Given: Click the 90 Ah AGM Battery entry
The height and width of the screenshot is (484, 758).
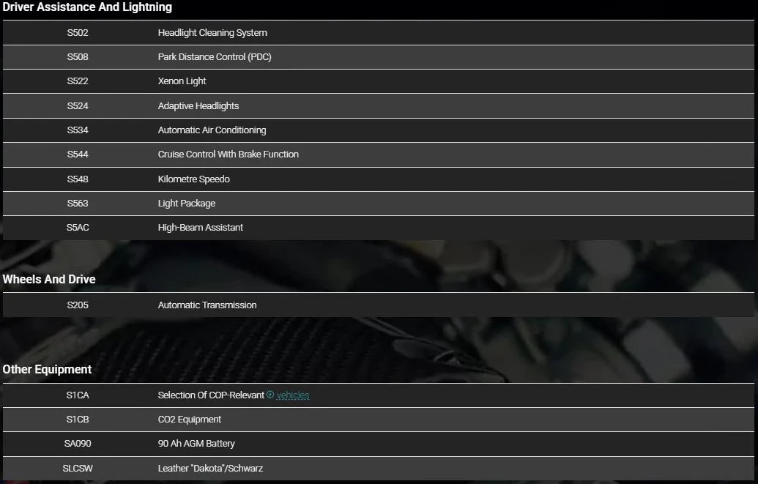Looking at the screenshot, I should [x=196, y=444].
